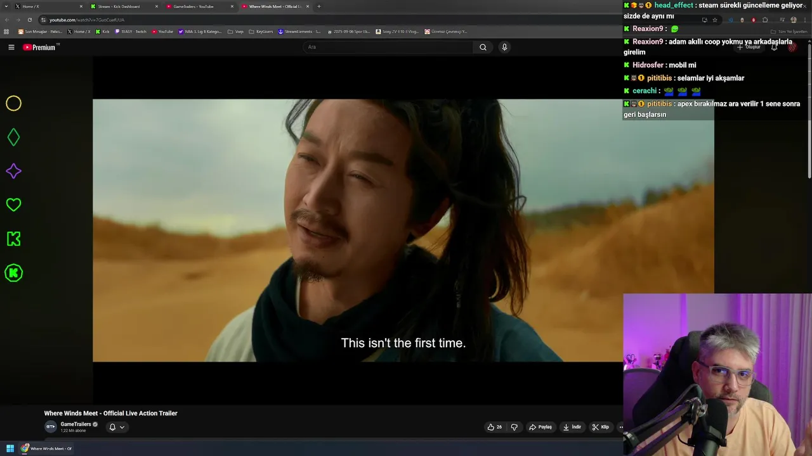Image resolution: width=812 pixels, height=456 pixels.
Task: Open the Home / X bookmark
Action: pos(79,32)
